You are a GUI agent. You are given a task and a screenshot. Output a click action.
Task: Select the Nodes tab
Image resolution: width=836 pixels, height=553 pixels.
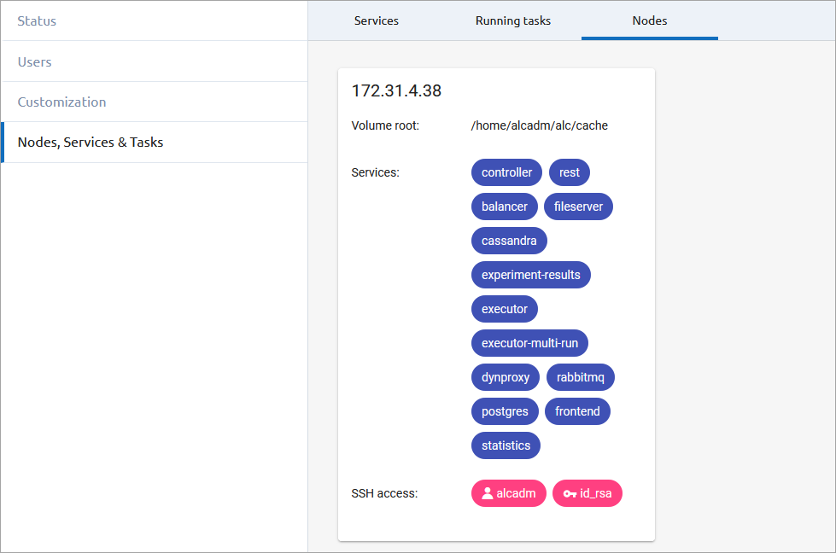tap(649, 20)
